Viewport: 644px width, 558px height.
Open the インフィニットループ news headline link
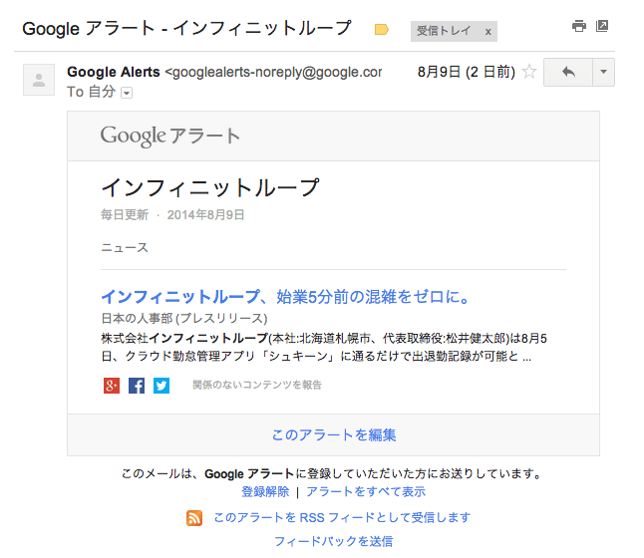(285, 297)
